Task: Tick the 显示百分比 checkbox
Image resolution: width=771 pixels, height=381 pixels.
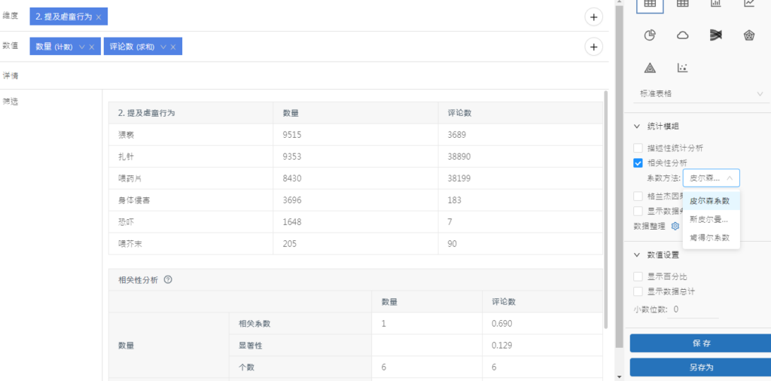Action: [x=638, y=276]
